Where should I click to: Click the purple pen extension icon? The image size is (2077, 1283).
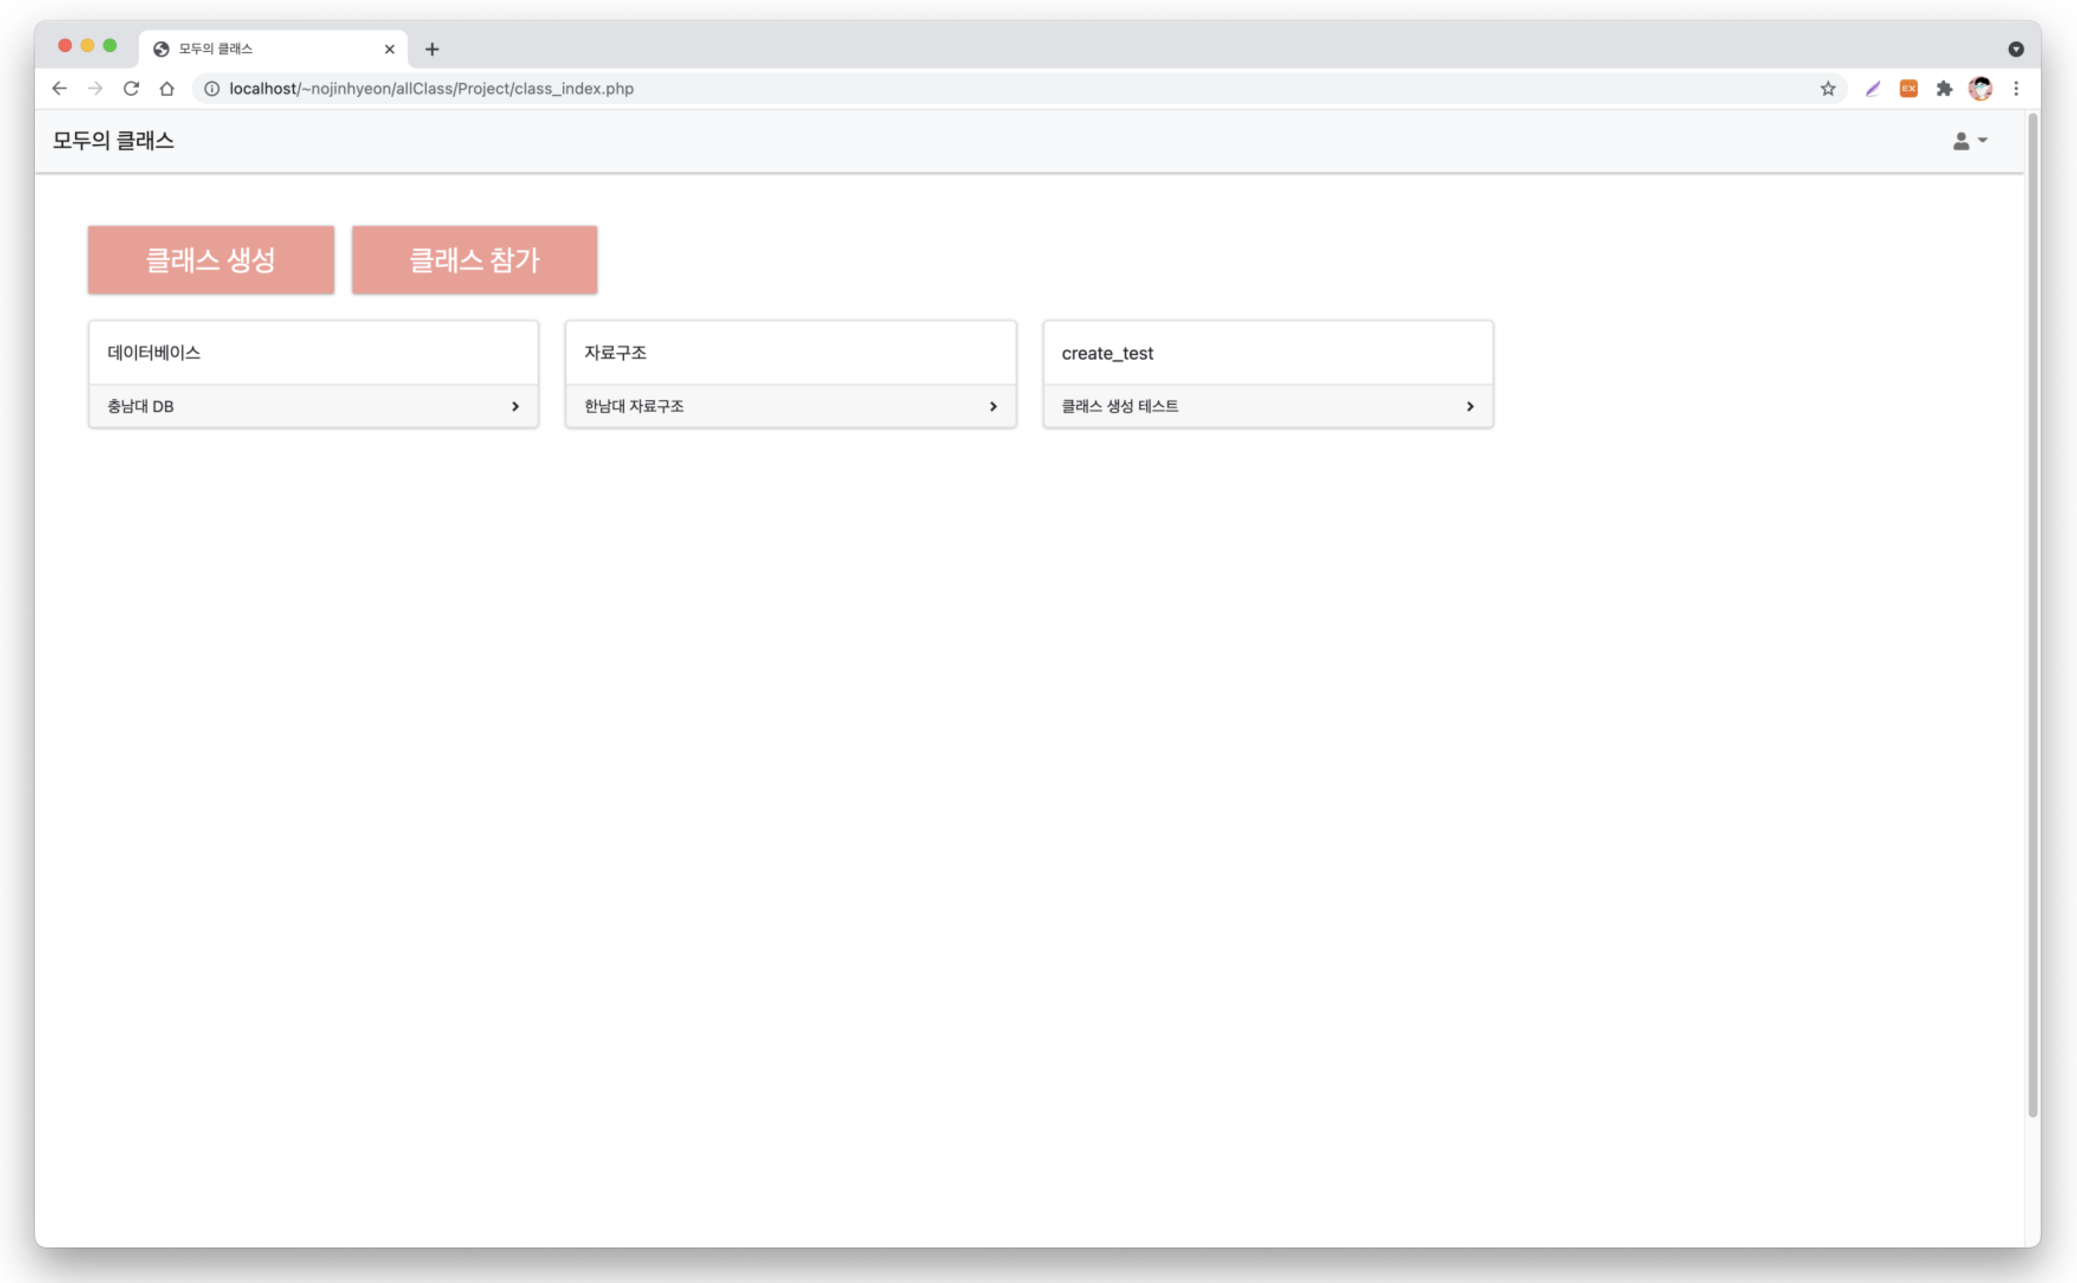coord(1872,88)
